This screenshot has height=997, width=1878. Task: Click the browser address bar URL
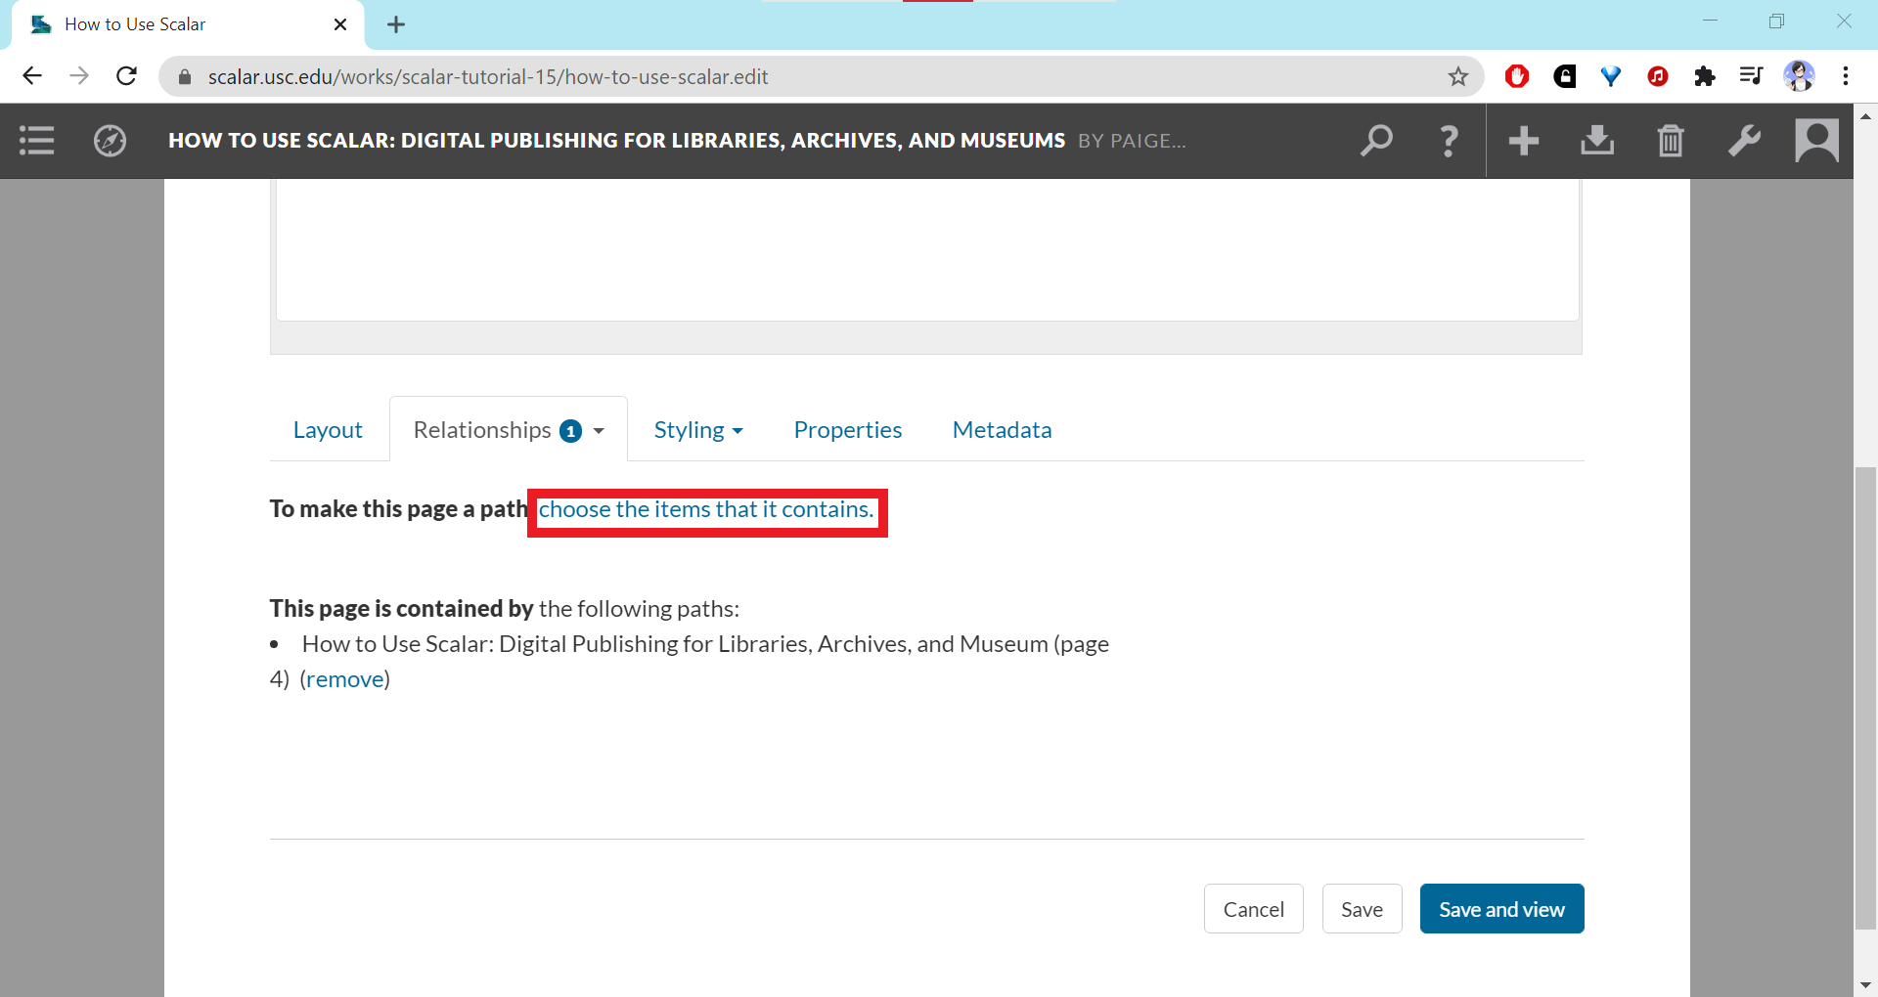tap(487, 76)
